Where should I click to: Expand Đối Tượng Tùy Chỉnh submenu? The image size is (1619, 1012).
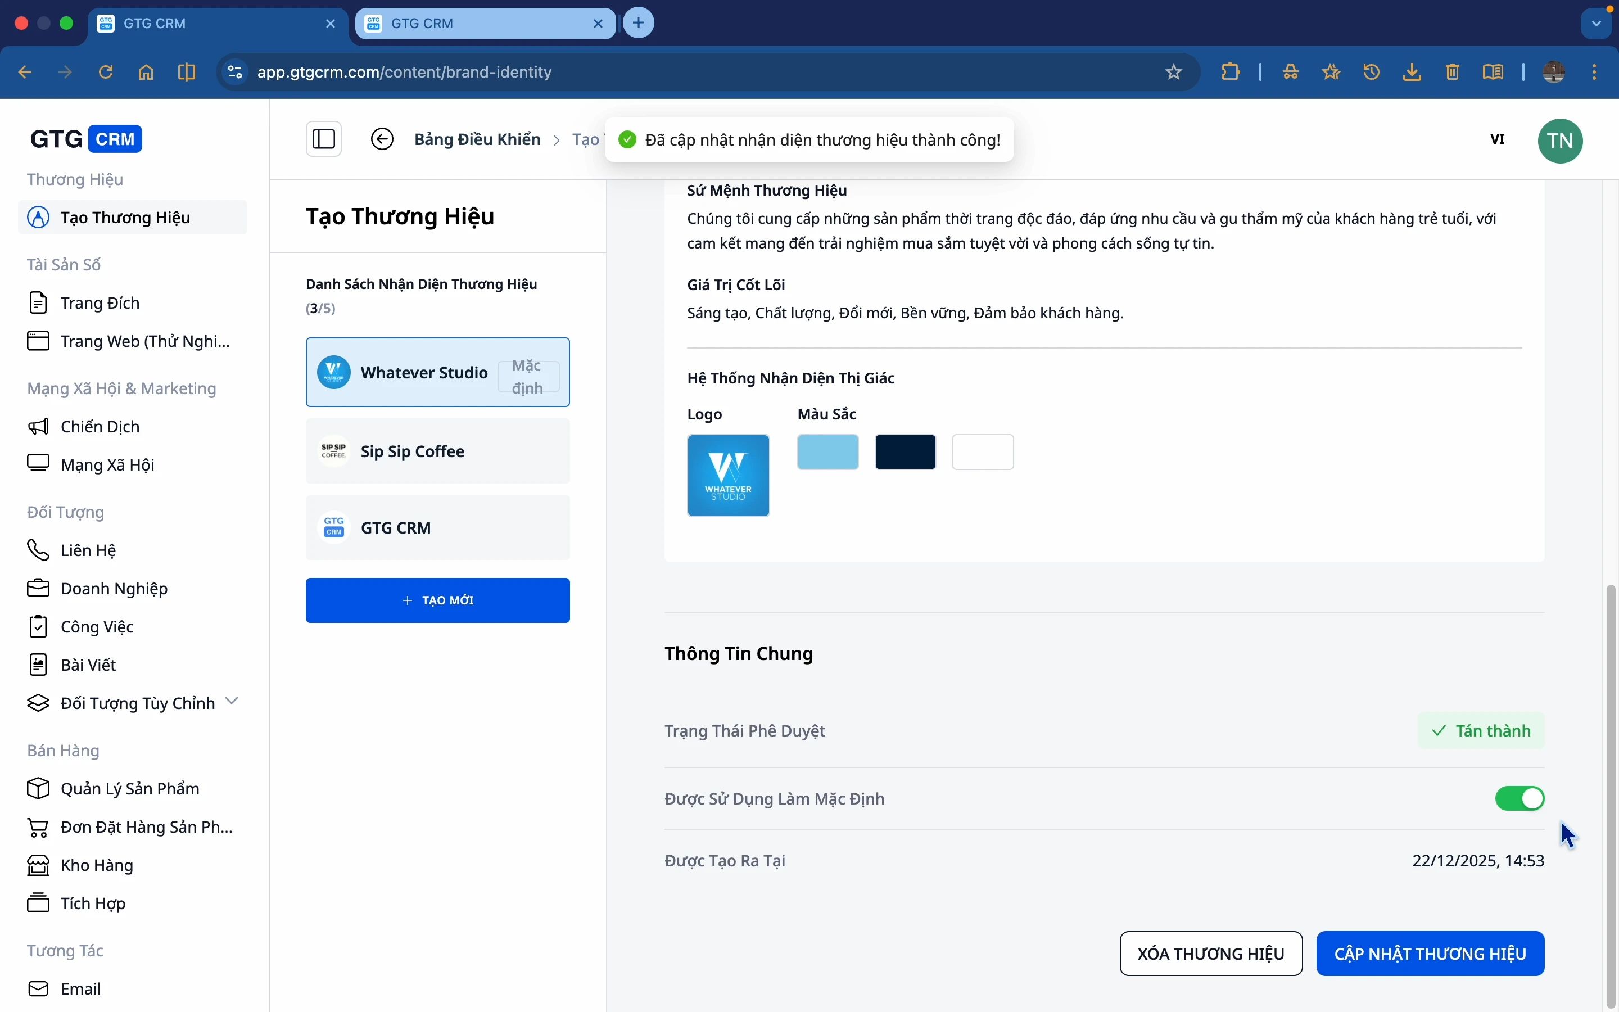[x=232, y=702]
